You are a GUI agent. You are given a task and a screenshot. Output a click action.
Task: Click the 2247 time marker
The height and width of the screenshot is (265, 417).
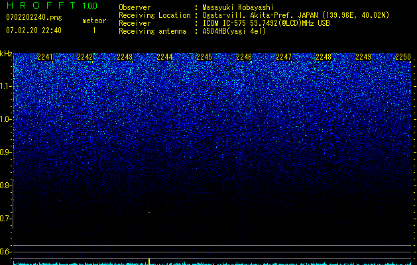284,57
